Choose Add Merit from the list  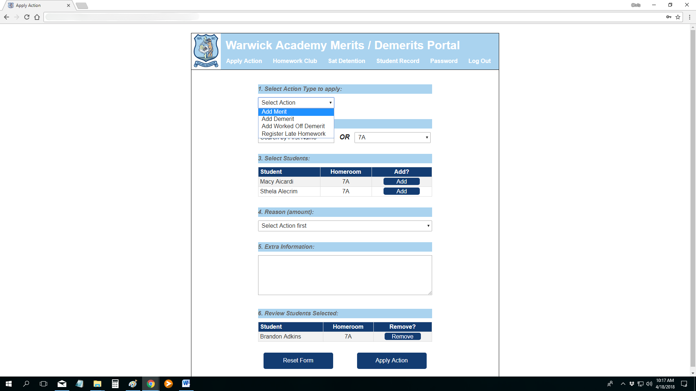[296, 112]
